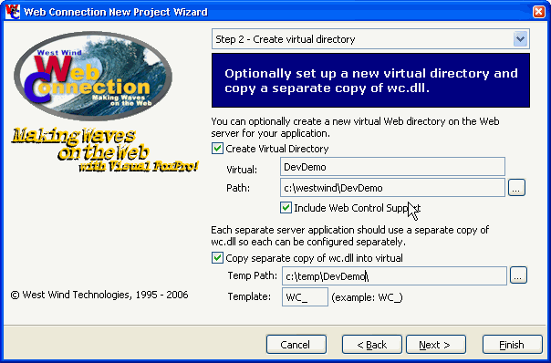Proceed with the Next > button
This screenshot has height=363, width=551.
436,345
